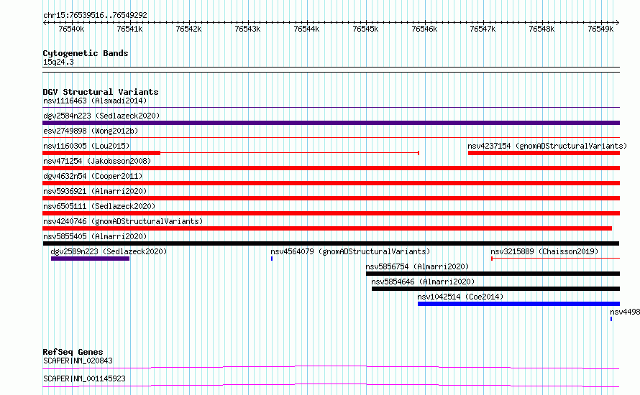Click the 76545k ruler tick label

pos(365,29)
